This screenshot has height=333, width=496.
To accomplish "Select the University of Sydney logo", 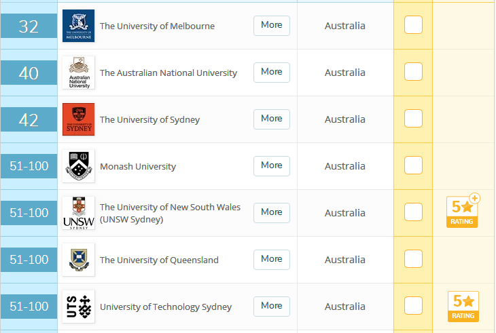I will (x=78, y=119).
